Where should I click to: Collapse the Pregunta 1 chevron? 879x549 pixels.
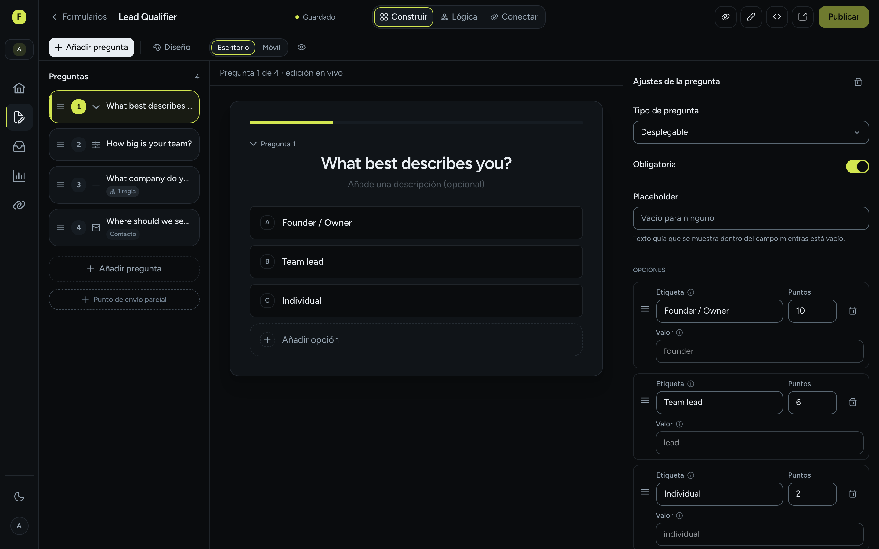253,144
